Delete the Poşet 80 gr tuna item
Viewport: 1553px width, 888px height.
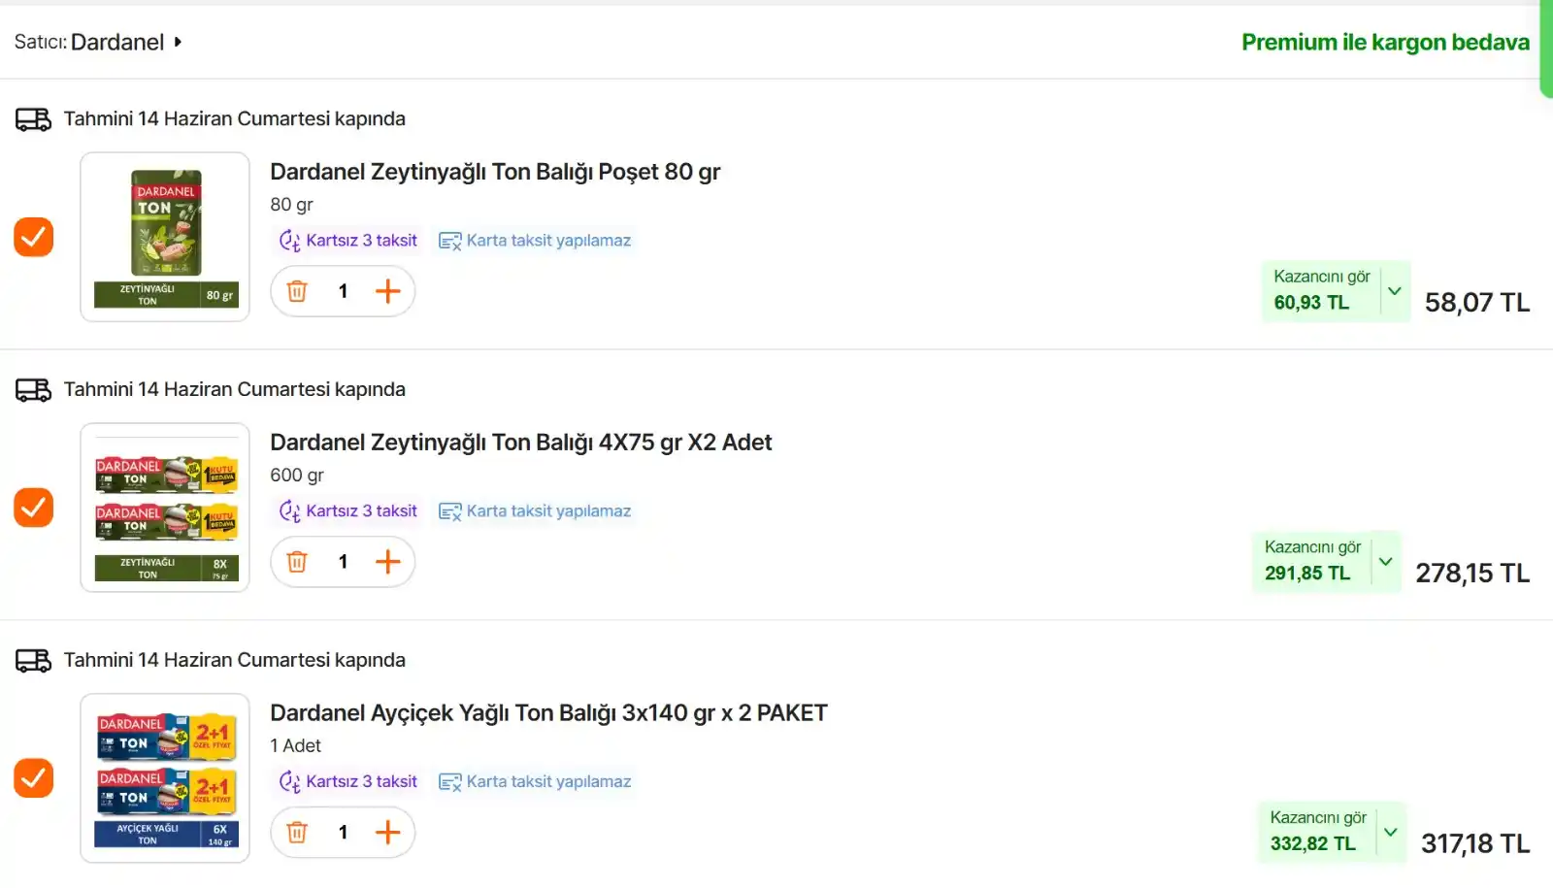pyautogui.click(x=297, y=291)
